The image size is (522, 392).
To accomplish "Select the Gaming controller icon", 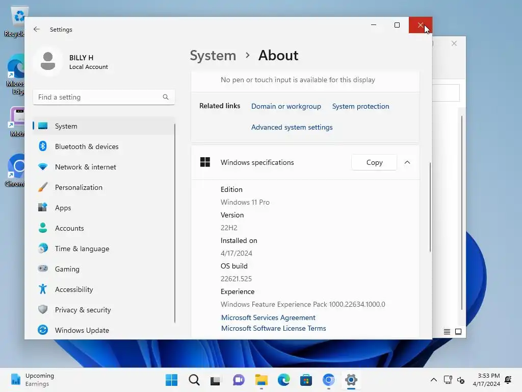I will pyautogui.click(x=43, y=268).
